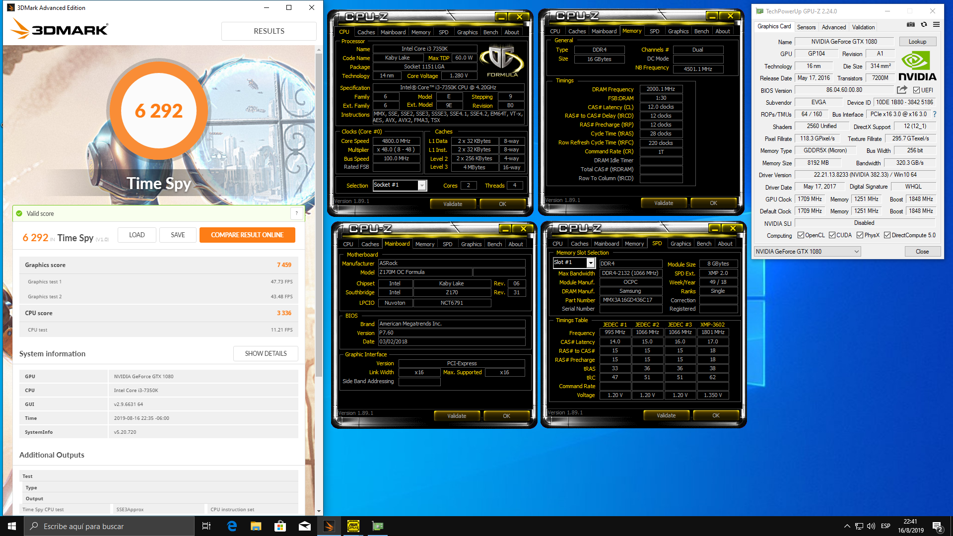This screenshot has width=953, height=536.
Task: Click SHOW DETAILS for system information
Action: [266, 353]
